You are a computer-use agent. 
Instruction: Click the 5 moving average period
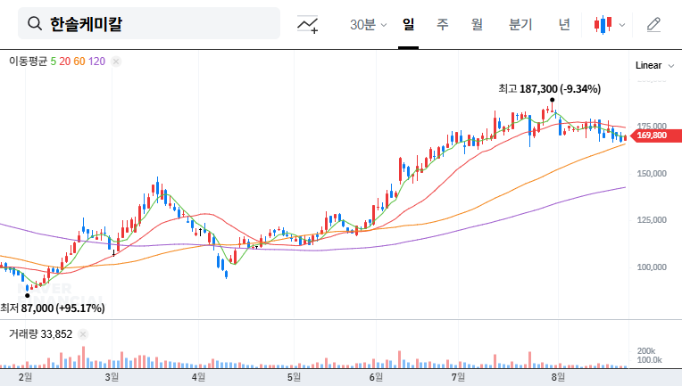click(53, 62)
